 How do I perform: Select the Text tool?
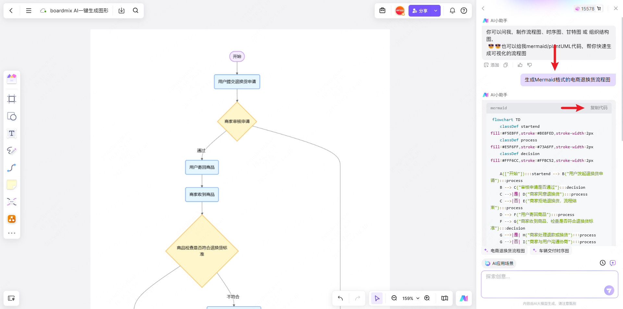pyautogui.click(x=12, y=133)
